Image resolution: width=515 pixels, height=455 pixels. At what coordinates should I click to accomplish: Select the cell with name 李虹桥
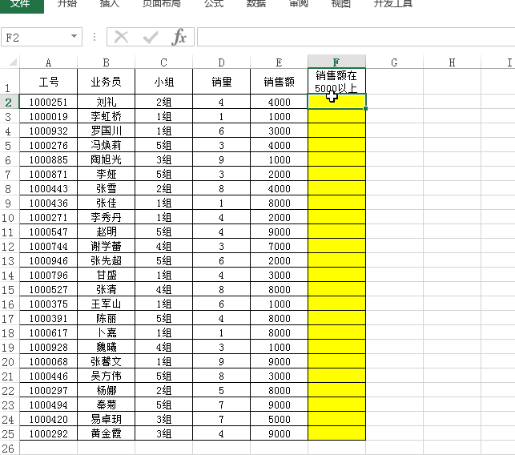click(x=106, y=116)
